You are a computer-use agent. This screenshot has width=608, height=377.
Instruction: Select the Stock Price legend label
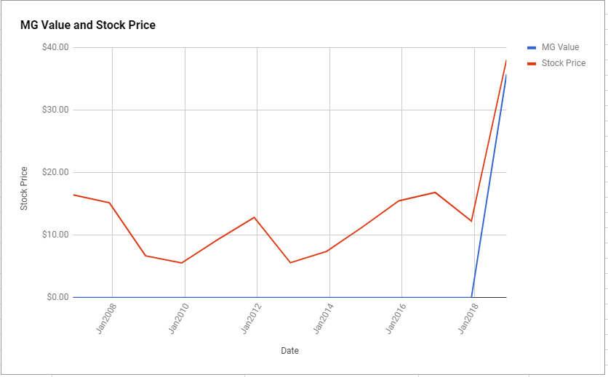564,63
